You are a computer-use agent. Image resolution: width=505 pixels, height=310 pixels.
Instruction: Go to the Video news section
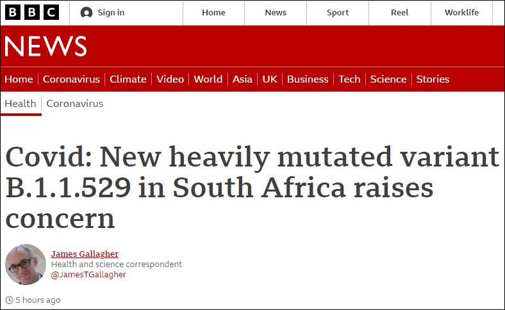pos(170,79)
